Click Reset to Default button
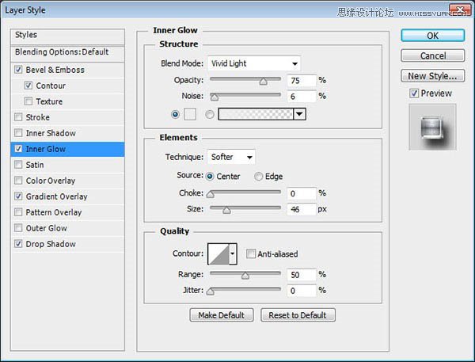 pos(298,315)
